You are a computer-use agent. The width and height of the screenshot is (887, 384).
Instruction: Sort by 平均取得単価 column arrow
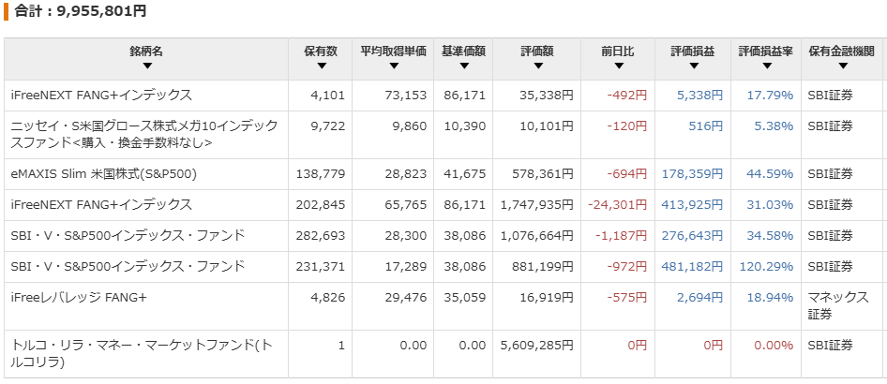coord(394,66)
